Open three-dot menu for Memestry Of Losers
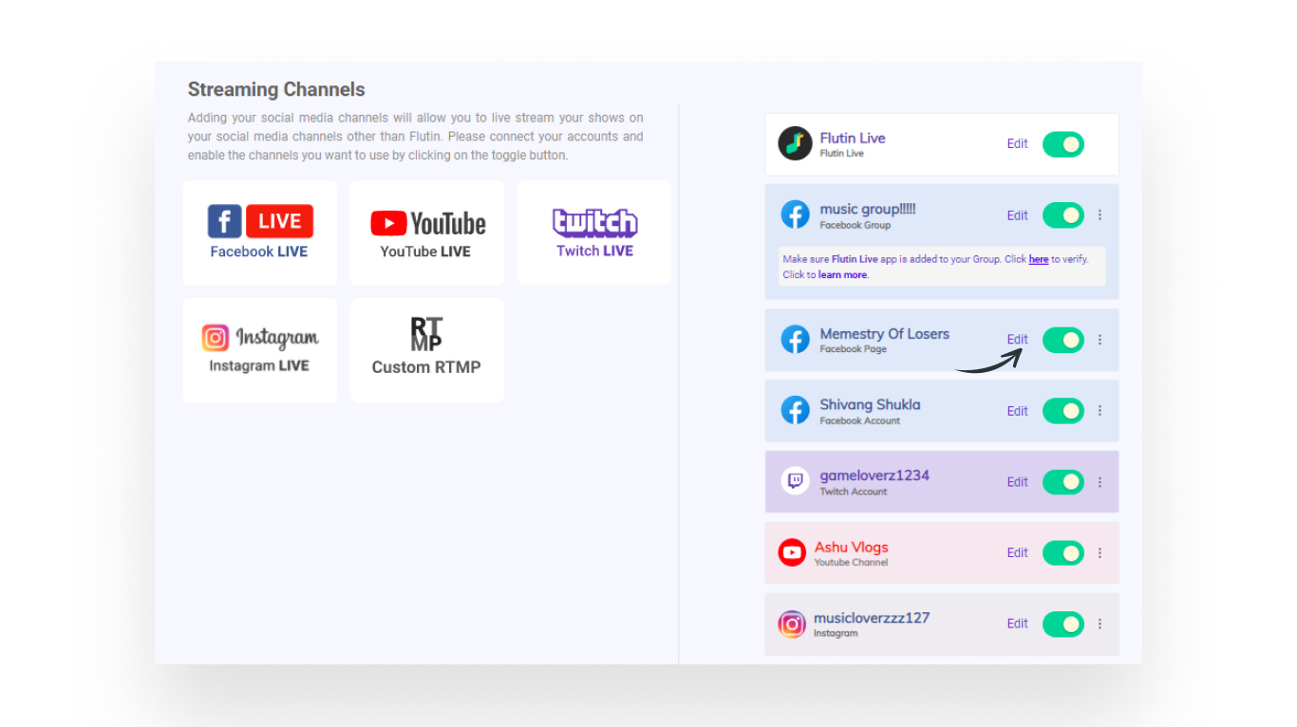Image resolution: width=1297 pixels, height=727 pixels. click(x=1100, y=340)
